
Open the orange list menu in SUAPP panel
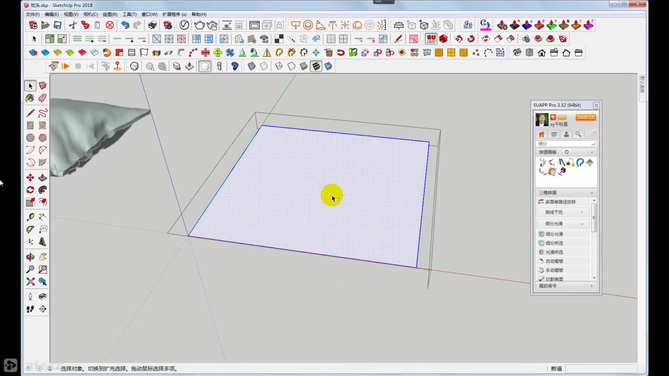(594, 134)
